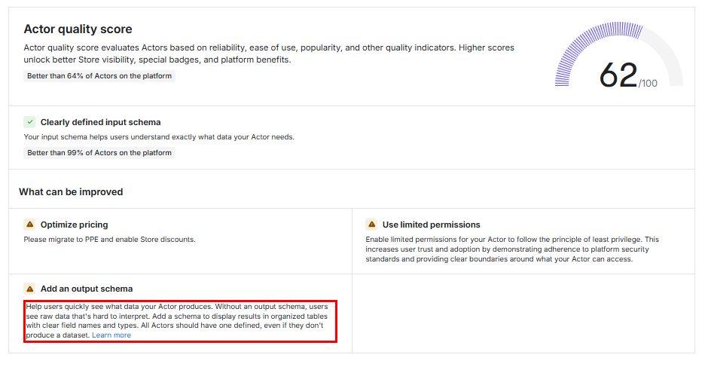Click the output schema help paragraph

coord(179,320)
